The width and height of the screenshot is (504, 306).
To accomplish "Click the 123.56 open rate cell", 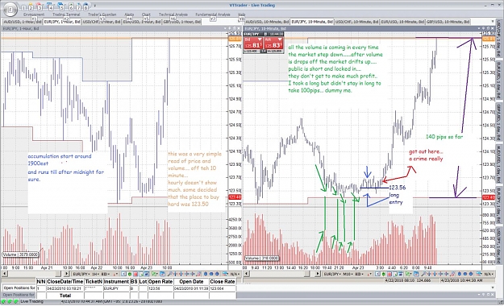I will point(160,288).
